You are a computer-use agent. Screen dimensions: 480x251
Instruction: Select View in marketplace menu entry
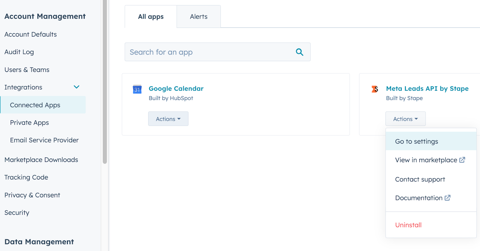tap(431, 160)
